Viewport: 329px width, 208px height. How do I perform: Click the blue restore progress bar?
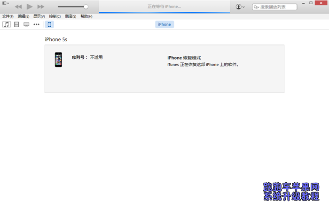[164, 13]
